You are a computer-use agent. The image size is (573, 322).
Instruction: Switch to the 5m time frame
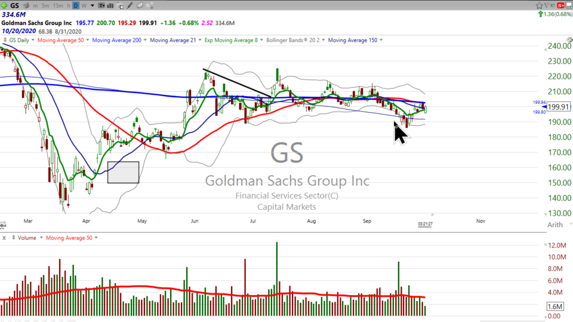pyautogui.click(x=45, y=6)
